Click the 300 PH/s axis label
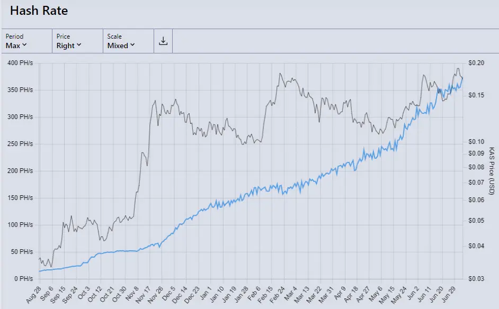This screenshot has width=499, height=309. point(20,117)
